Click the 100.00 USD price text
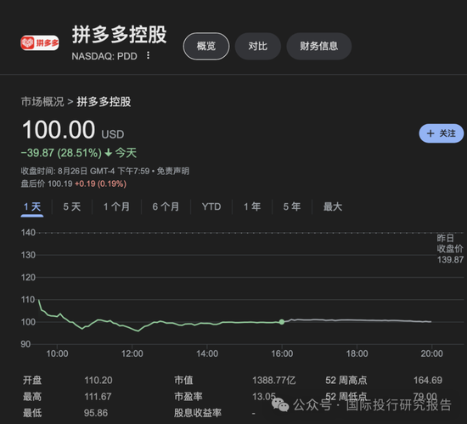This screenshot has width=467, height=424. [x=73, y=130]
